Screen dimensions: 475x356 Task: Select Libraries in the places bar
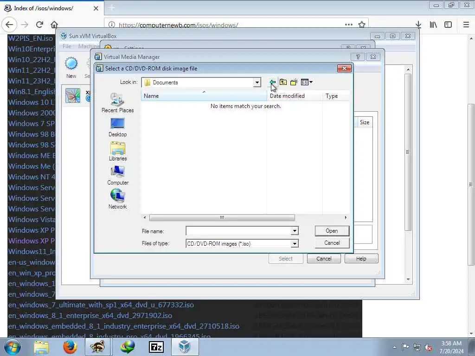pyautogui.click(x=117, y=152)
